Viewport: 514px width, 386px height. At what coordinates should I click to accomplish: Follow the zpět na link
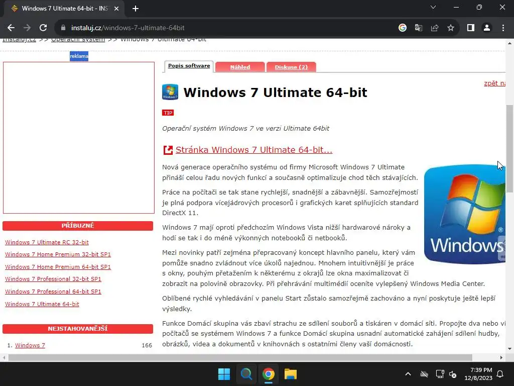pos(494,83)
